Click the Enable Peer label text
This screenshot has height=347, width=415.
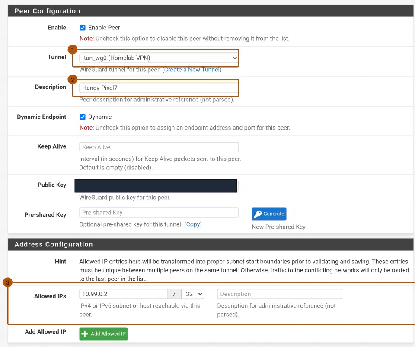(104, 28)
